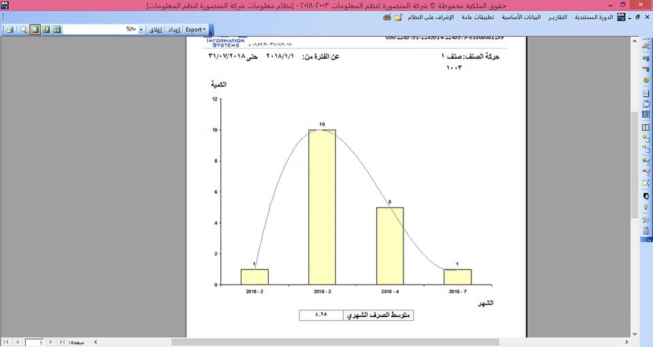Switch to one-page preview view

click(35, 29)
